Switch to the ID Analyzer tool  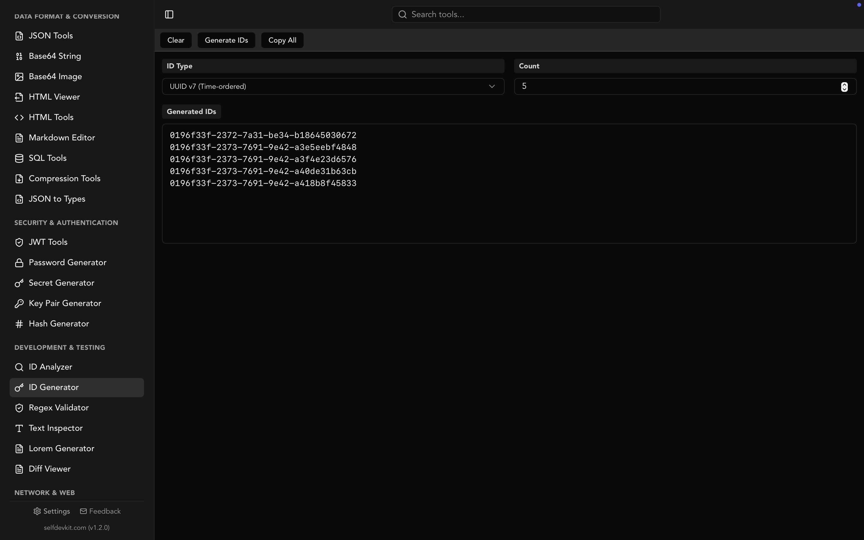click(x=50, y=366)
